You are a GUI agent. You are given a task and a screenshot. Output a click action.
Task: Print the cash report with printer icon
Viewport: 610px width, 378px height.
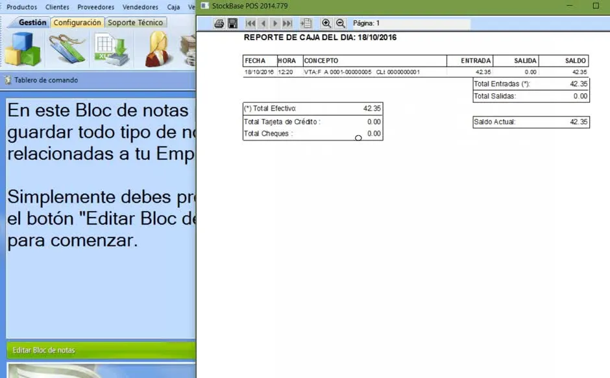click(219, 23)
